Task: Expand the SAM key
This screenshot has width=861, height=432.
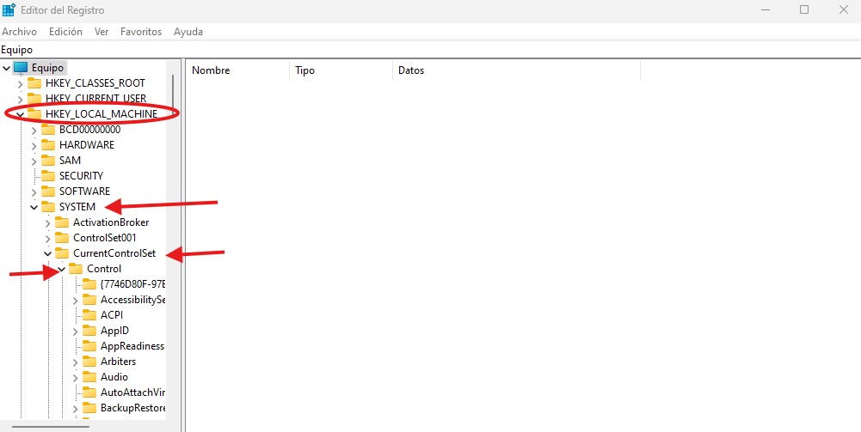Action: [34, 161]
